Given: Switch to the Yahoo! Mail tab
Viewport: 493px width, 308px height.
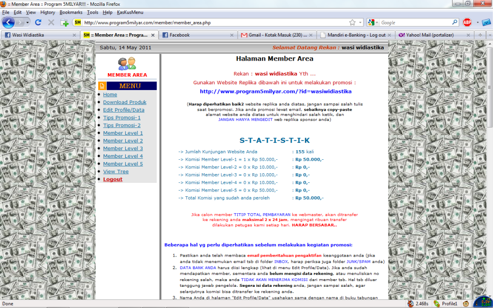Looking at the screenshot, I should [435, 35].
